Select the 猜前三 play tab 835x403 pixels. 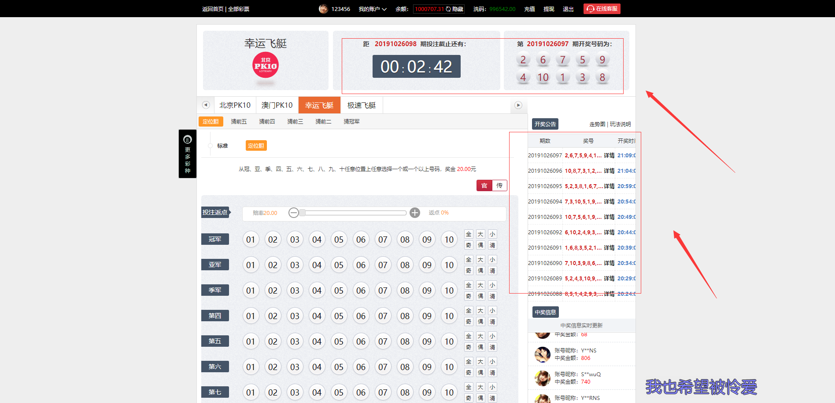click(x=295, y=122)
